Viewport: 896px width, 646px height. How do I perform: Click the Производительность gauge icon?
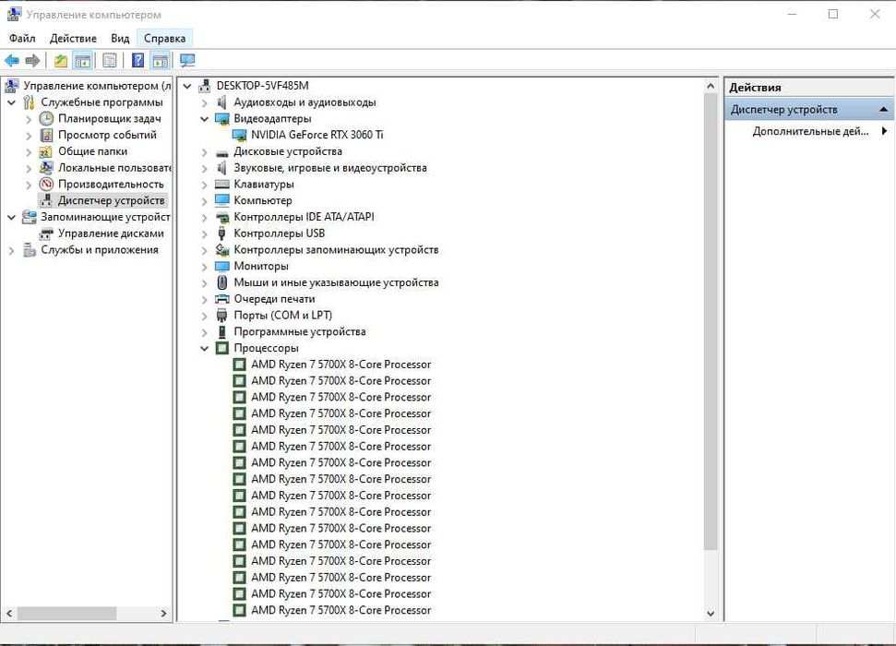pyautogui.click(x=46, y=184)
